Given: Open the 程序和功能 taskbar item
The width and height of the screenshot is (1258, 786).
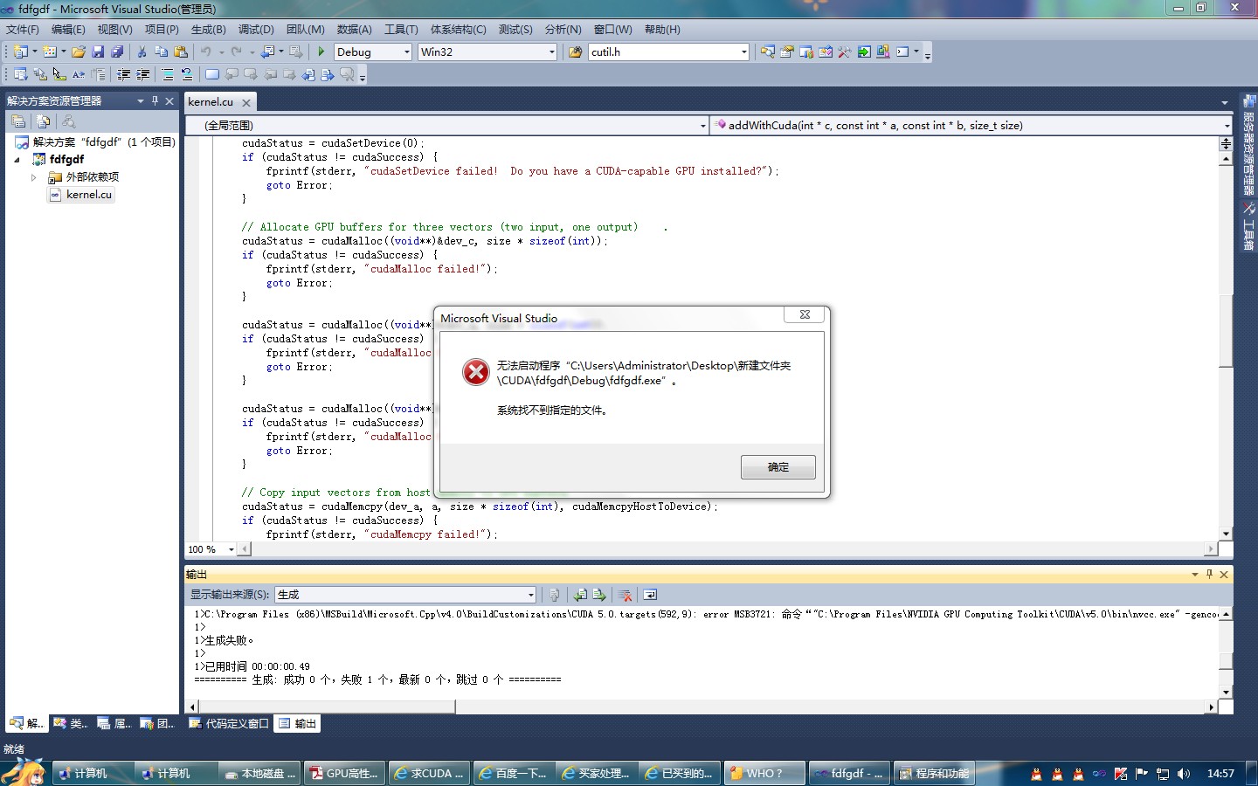Looking at the screenshot, I should click(933, 774).
